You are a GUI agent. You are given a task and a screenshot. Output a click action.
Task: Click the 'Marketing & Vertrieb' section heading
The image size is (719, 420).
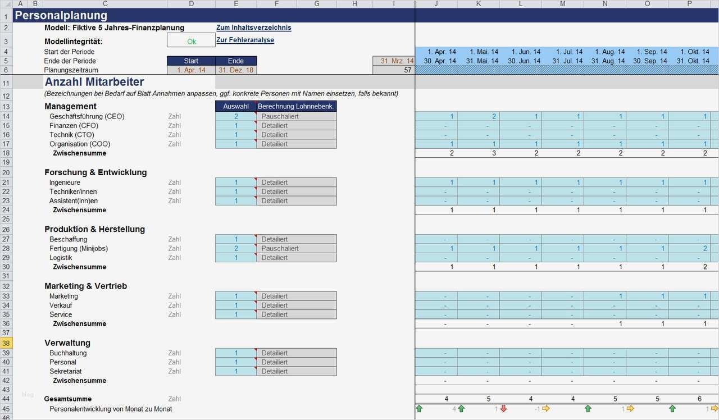[x=85, y=286]
